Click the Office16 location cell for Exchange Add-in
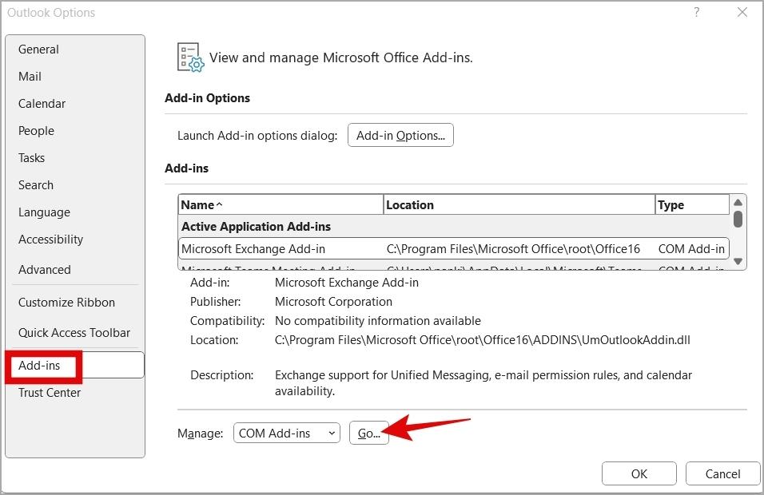764x495 pixels. coord(513,249)
